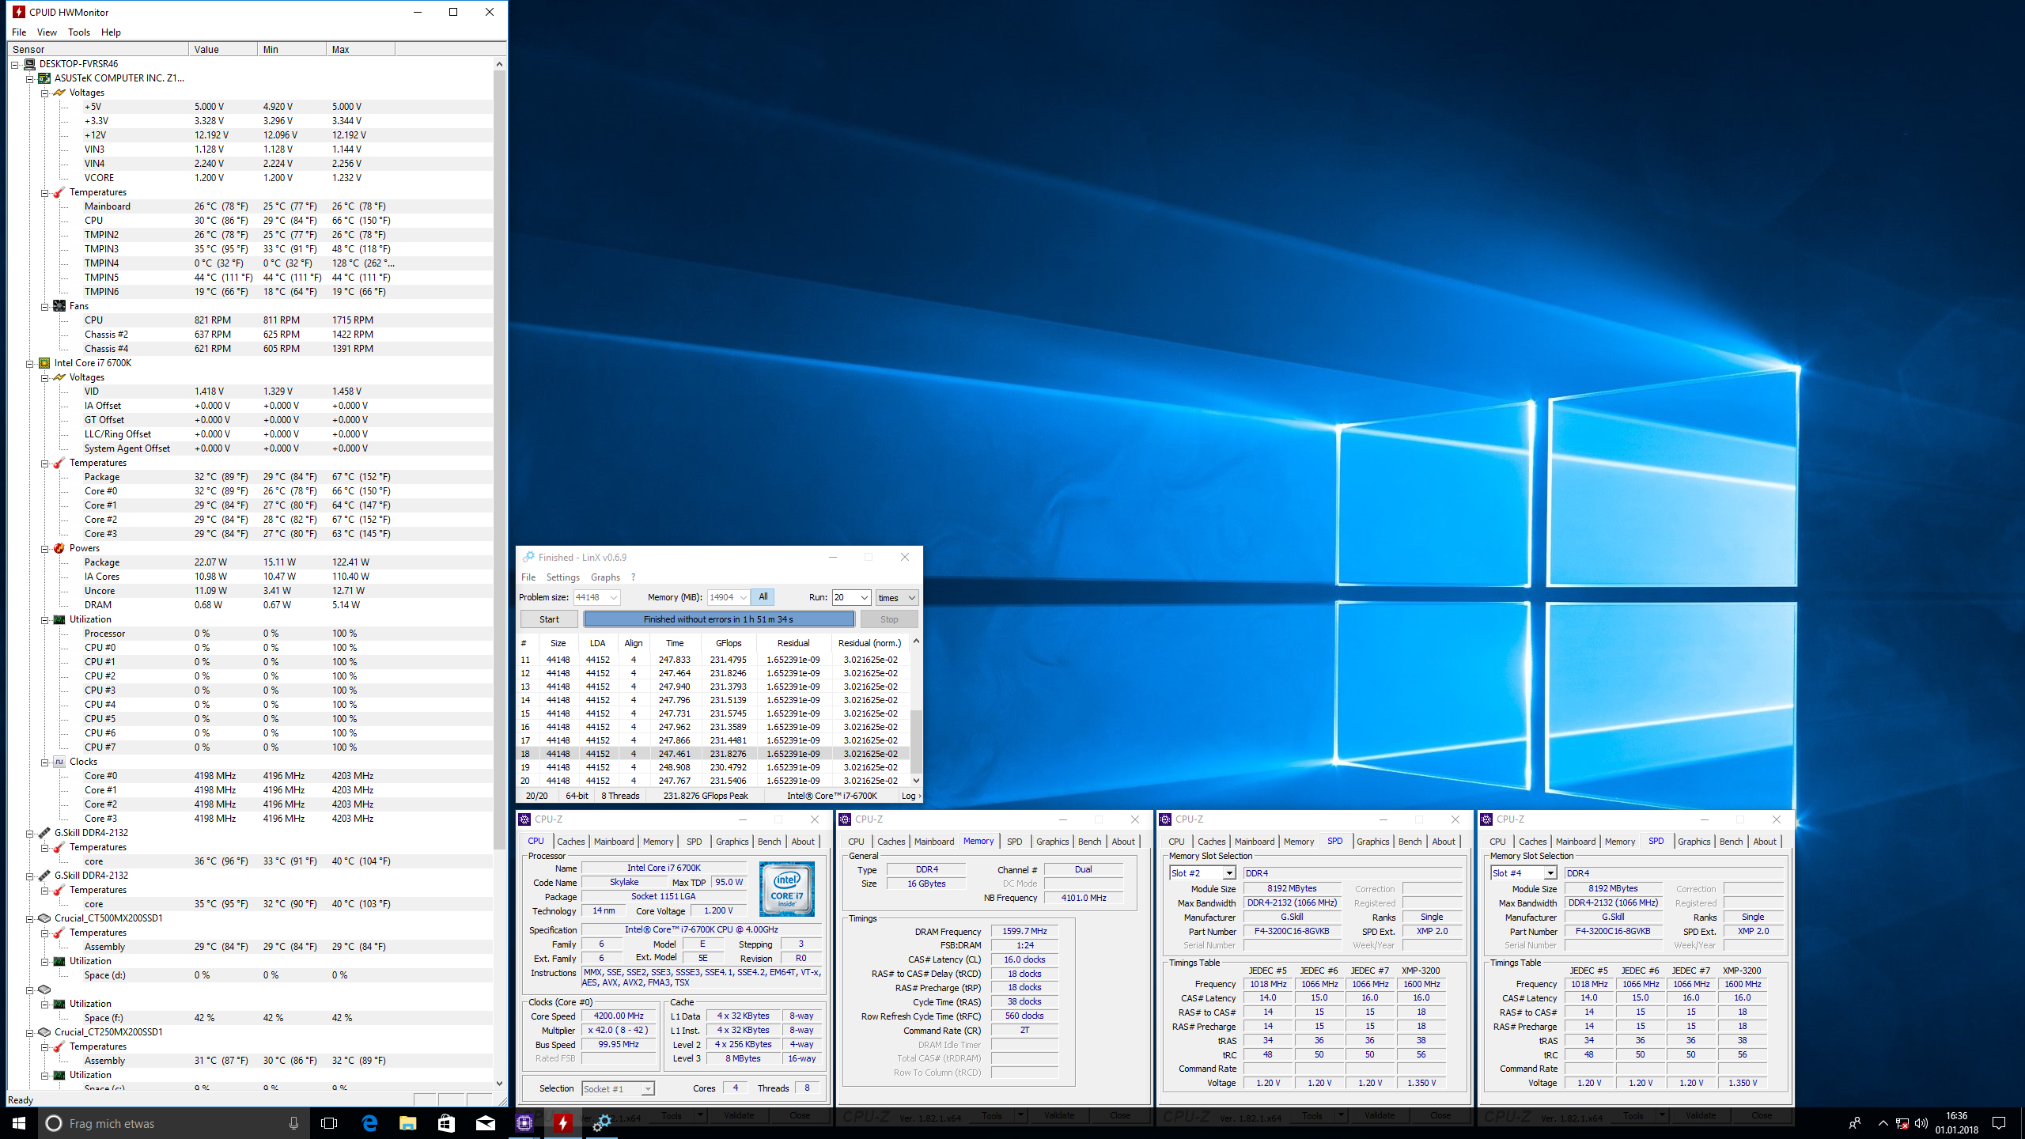Open the Slot #2 memory slot dropdown
The height and width of the screenshot is (1139, 2025).
tap(1228, 873)
